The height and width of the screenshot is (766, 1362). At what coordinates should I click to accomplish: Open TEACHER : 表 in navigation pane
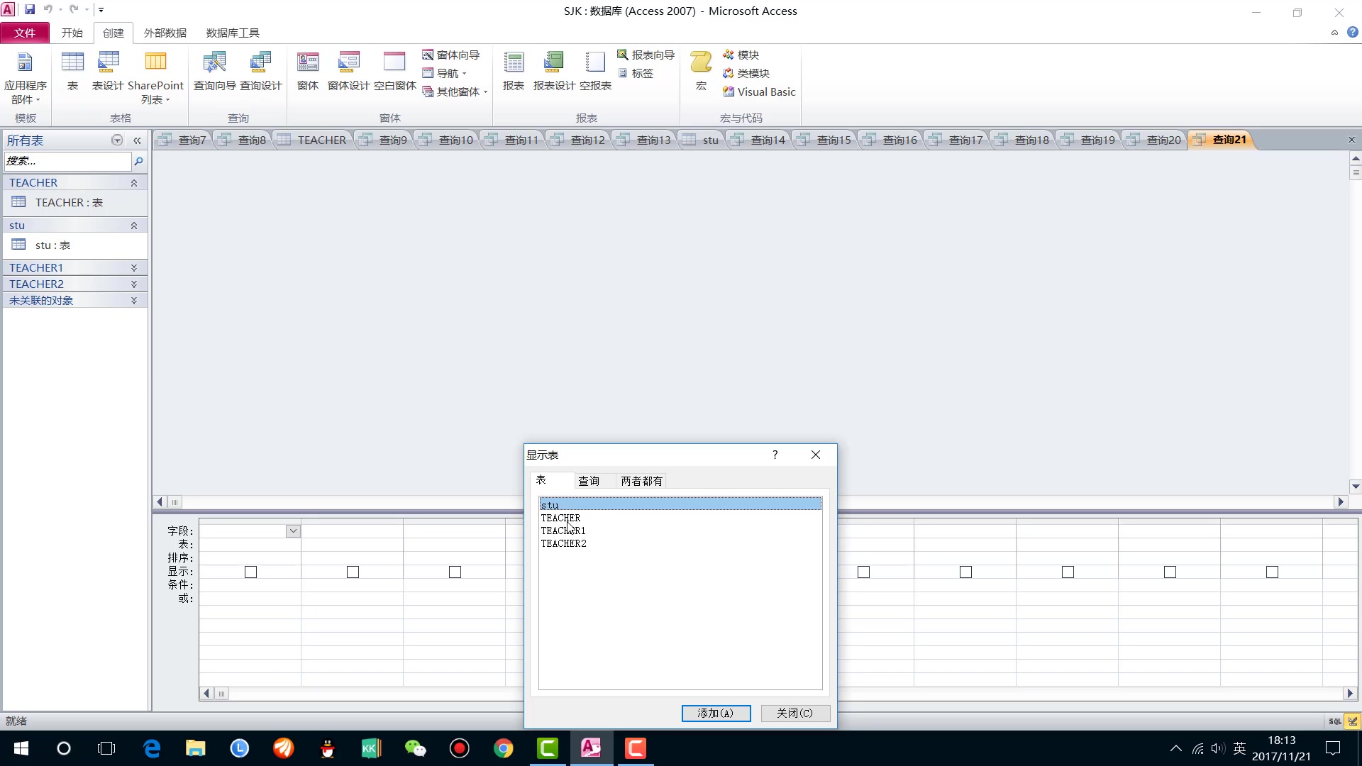pyautogui.click(x=75, y=203)
